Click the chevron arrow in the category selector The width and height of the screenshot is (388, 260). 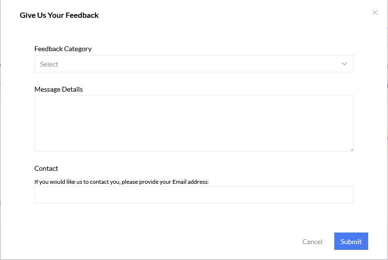(344, 64)
